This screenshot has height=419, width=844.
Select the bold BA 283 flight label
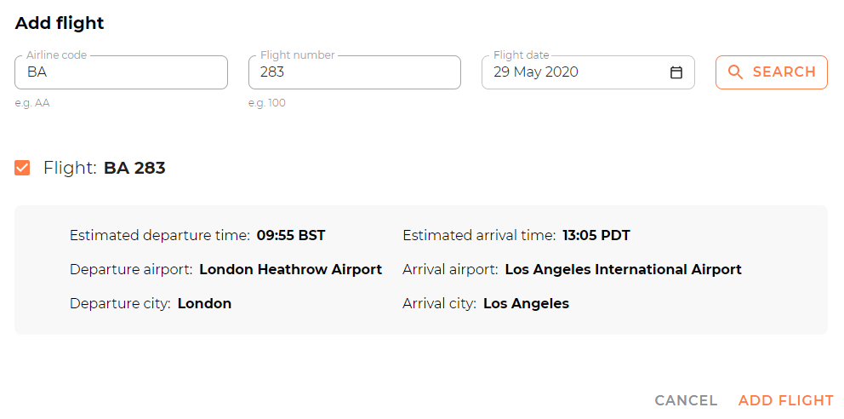tap(134, 169)
